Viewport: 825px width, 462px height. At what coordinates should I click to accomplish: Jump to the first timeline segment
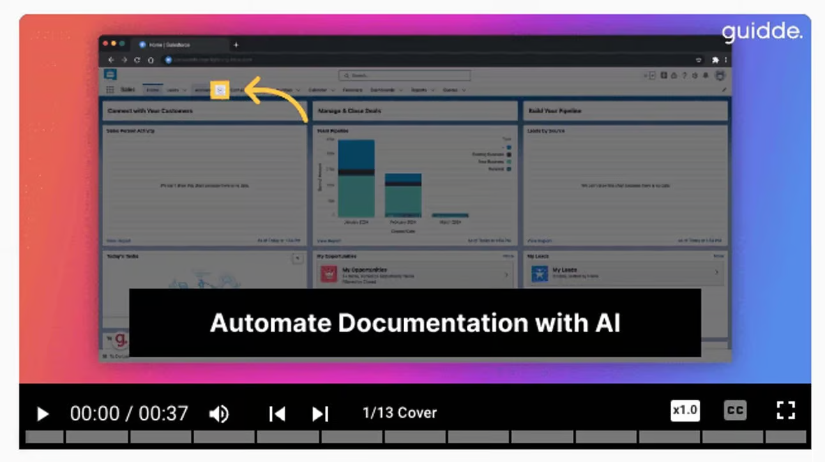[x=45, y=437]
